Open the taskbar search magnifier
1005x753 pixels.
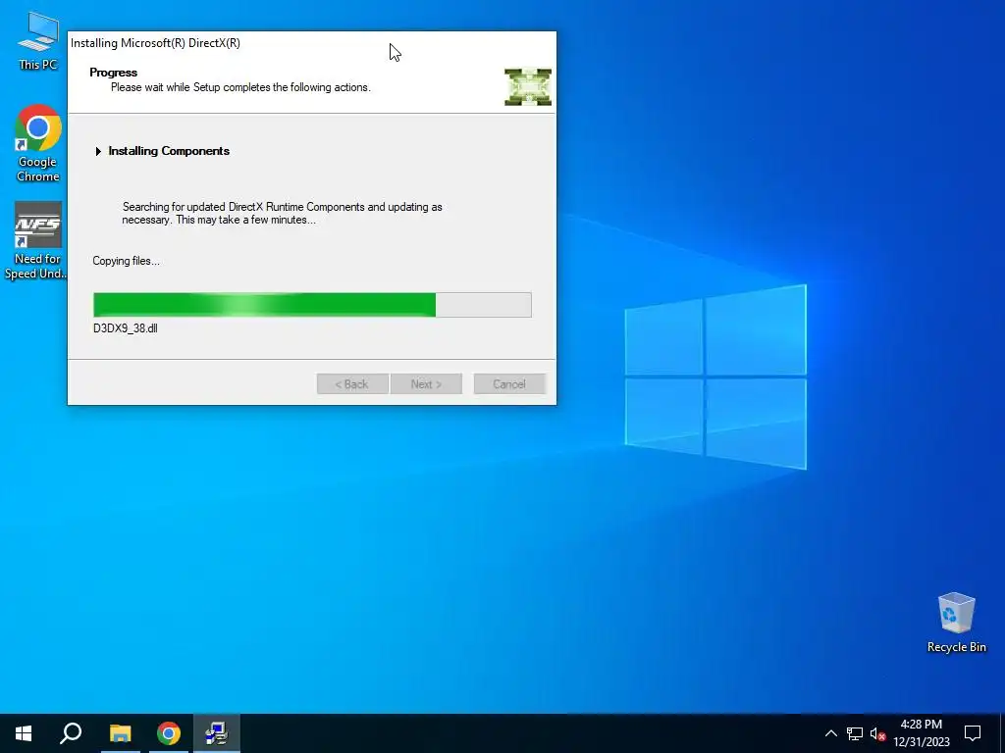click(x=71, y=733)
